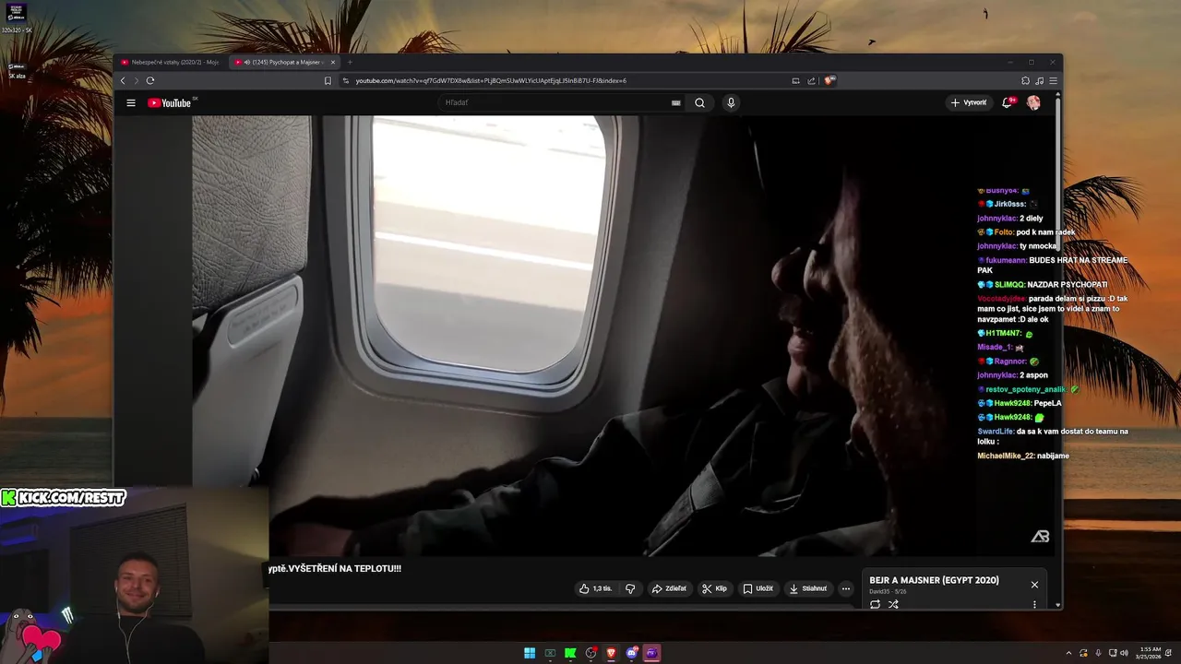Click the KICK.COM/RESTT overlay label
This screenshot has height=664, width=1181.
(x=63, y=498)
